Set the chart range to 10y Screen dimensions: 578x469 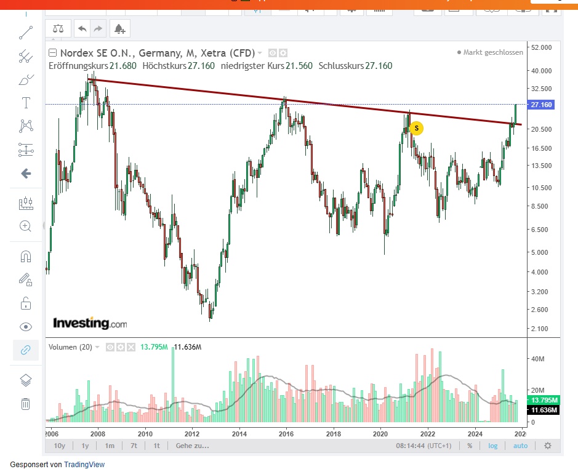[59, 446]
